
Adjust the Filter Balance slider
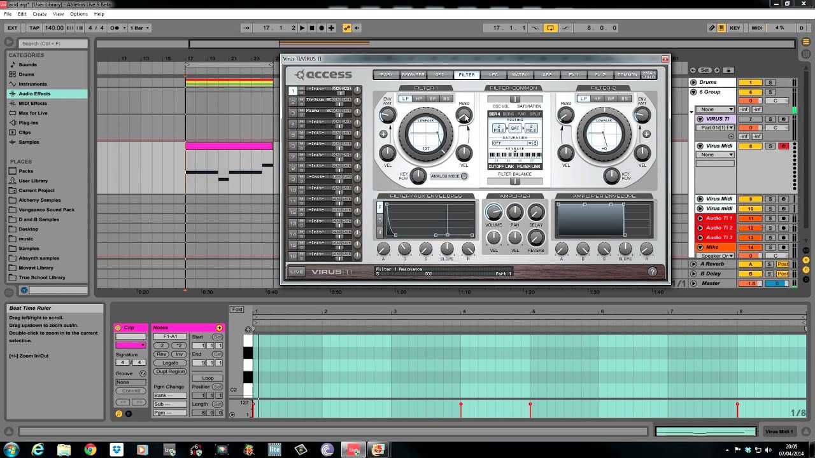(514, 181)
